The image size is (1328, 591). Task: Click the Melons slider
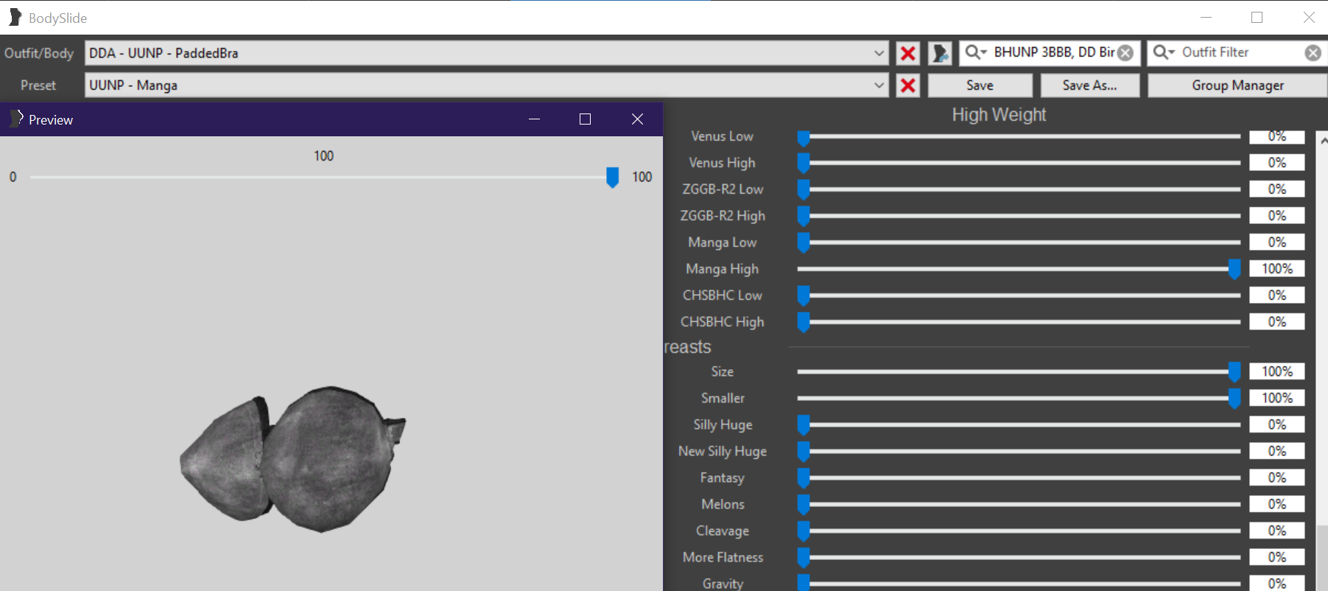coord(1019,504)
